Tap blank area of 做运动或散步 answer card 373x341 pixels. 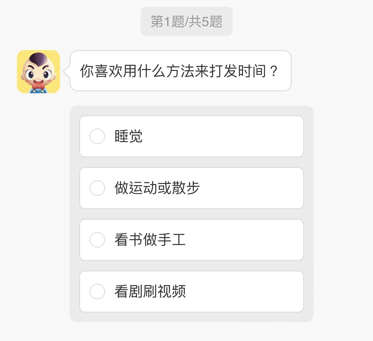(255, 188)
